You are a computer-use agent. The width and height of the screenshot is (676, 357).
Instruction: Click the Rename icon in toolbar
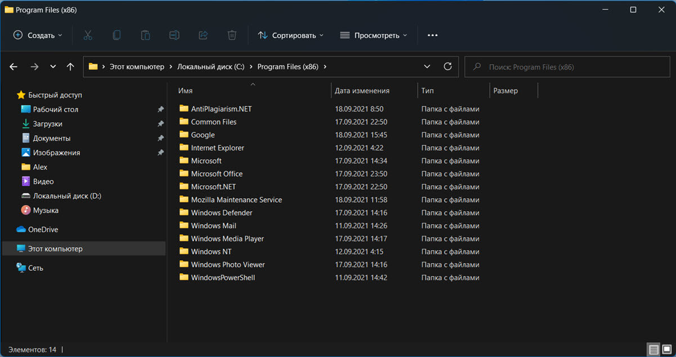pos(174,35)
